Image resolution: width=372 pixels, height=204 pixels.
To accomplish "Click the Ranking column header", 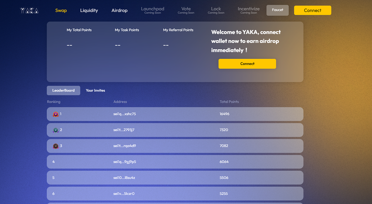I will pos(54,102).
